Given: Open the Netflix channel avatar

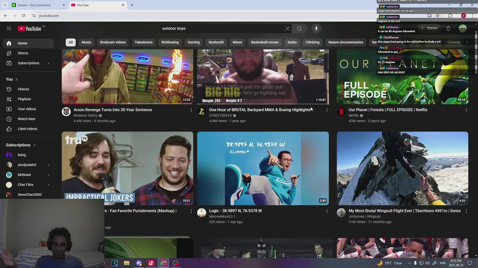Looking at the screenshot, I should [x=341, y=112].
